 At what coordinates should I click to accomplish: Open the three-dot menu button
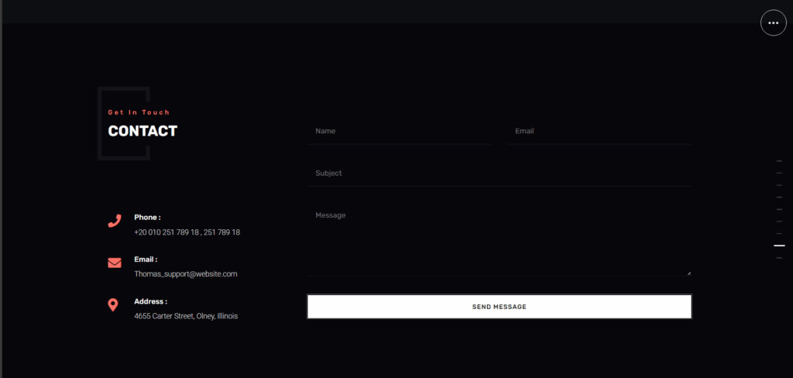773,23
